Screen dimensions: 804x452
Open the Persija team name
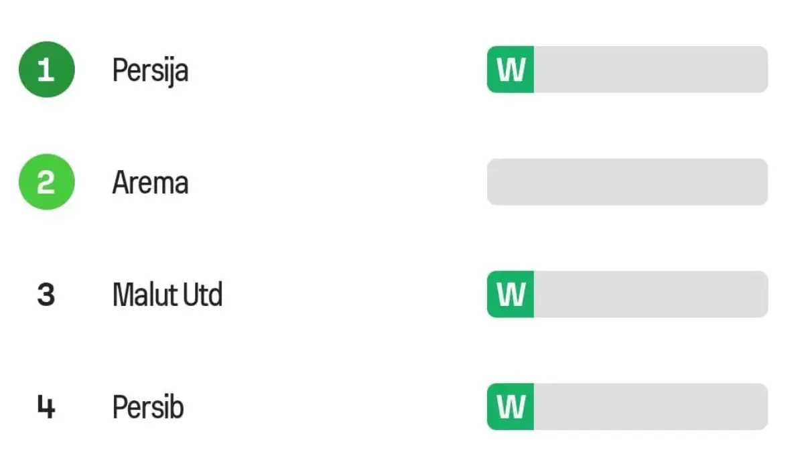(150, 71)
